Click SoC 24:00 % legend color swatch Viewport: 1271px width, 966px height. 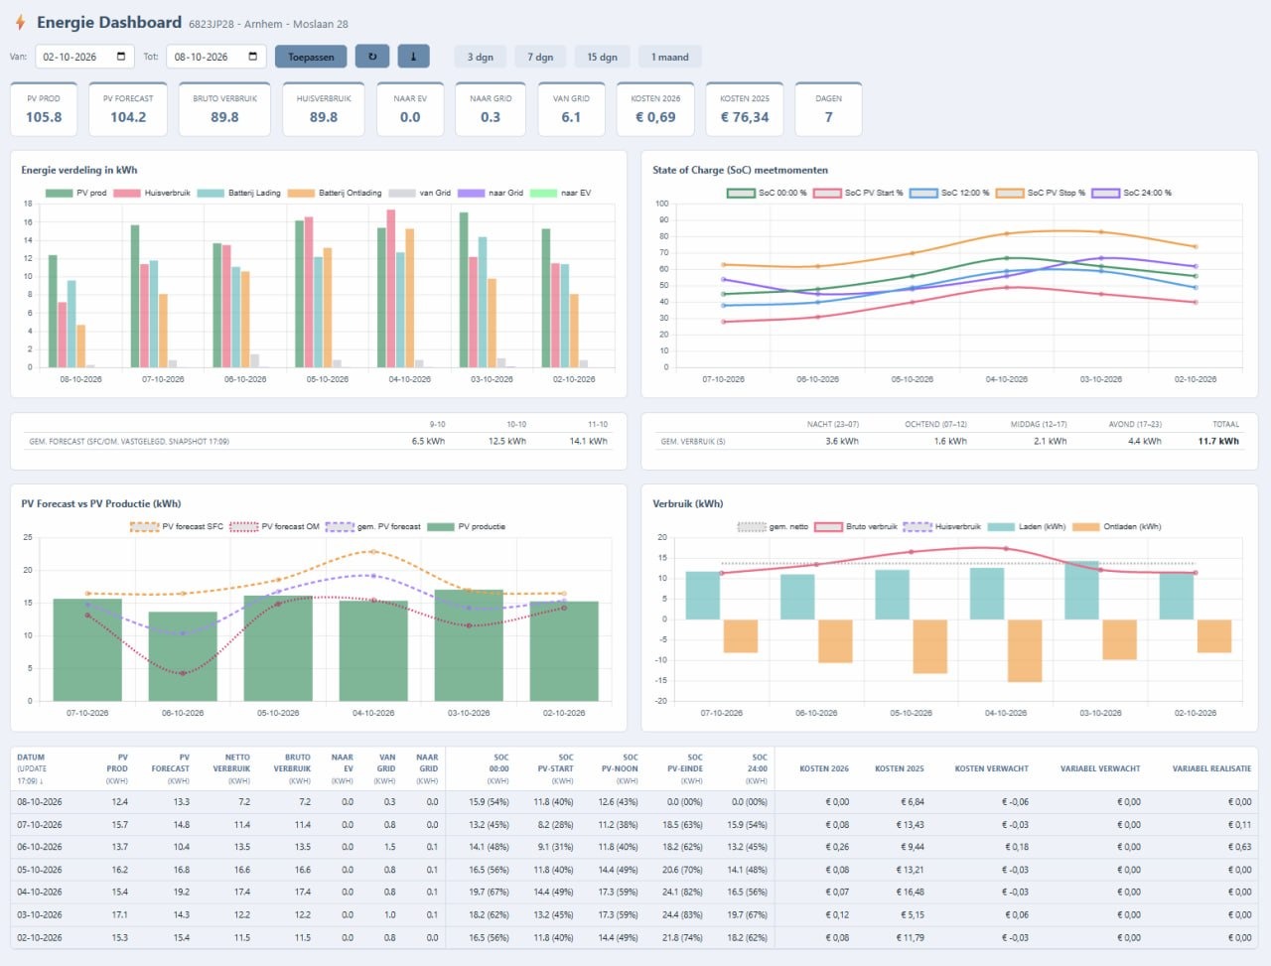click(1105, 193)
